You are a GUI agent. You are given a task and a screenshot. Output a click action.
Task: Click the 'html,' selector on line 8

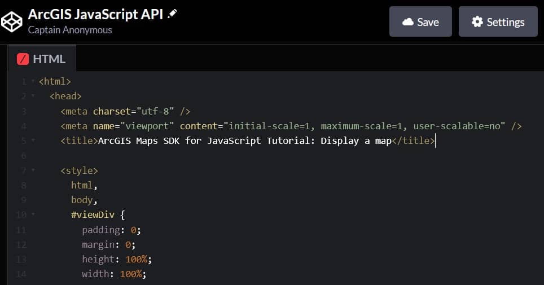click(84, 185)
